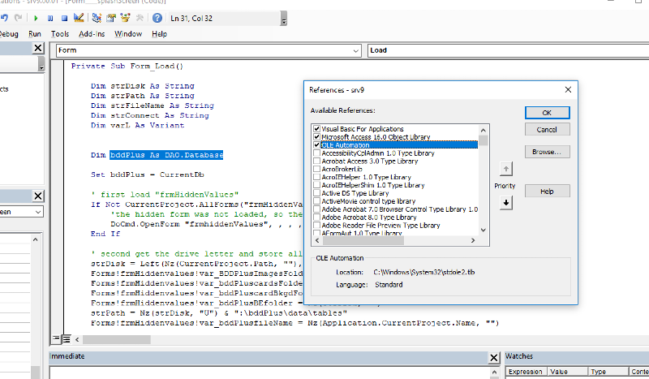The width and height of the screenshot is (649, 379).
Task: Click the code window horizontal scrollbar thumb
Action: [116, 340]
